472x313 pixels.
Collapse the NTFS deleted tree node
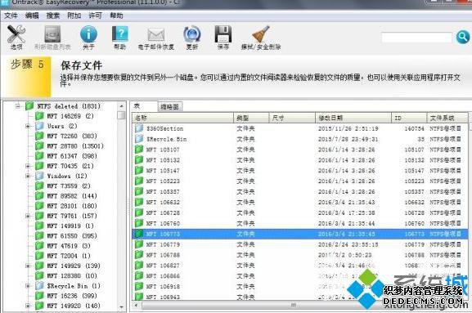point(18,106)
